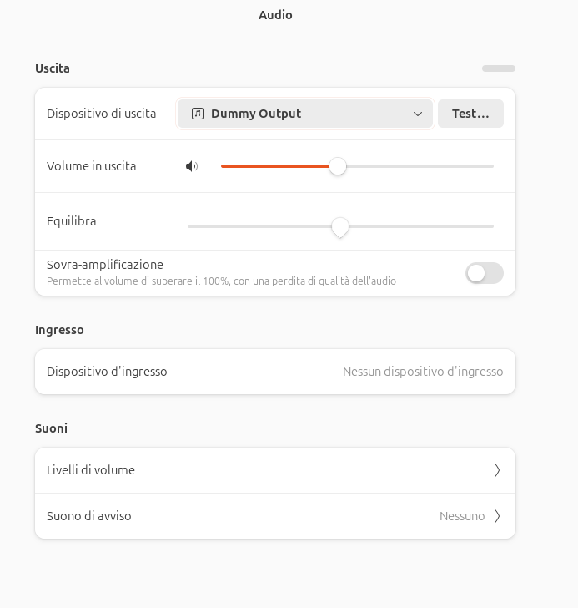
Task: Click the music note icon in output device selector
Action: pyautogui.click(x=198, y=114)
